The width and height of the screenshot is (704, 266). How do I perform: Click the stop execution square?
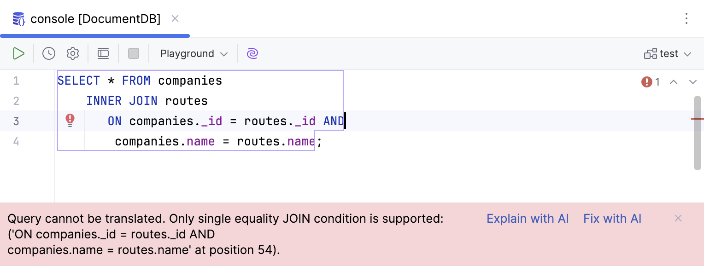[133, 53]
